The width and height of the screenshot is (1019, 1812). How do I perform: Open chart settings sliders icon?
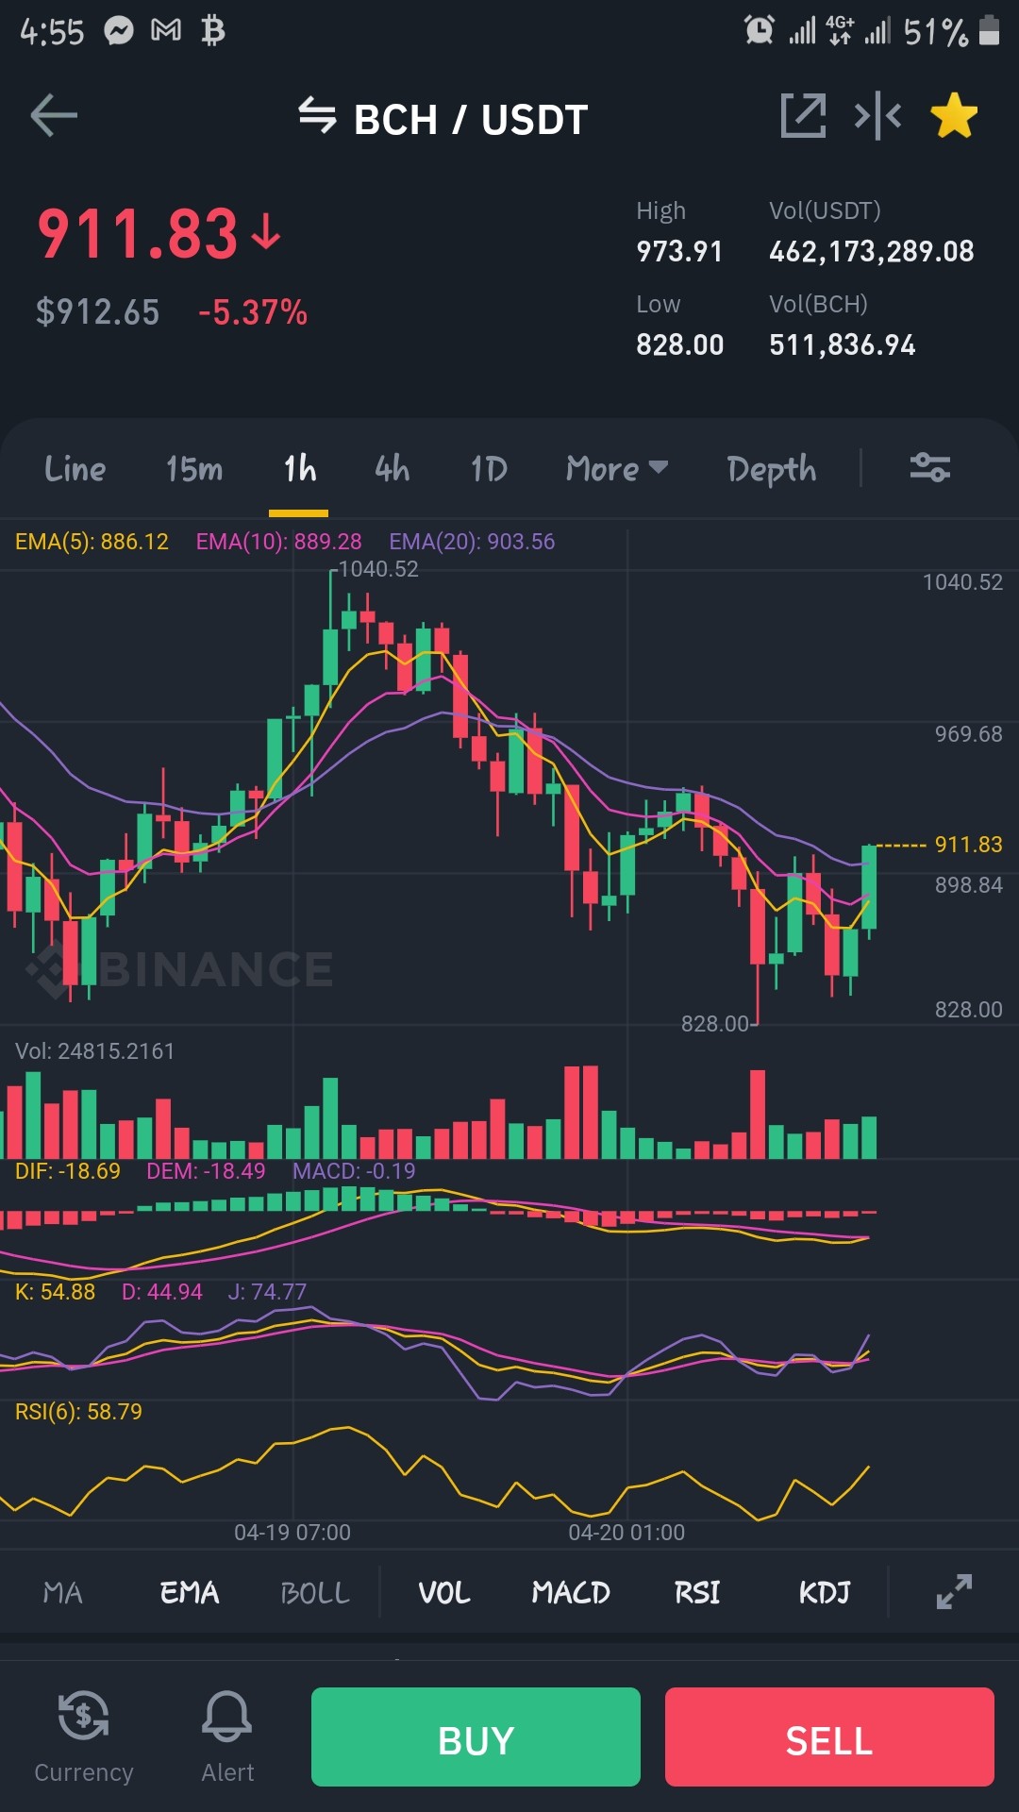(929, 467)
